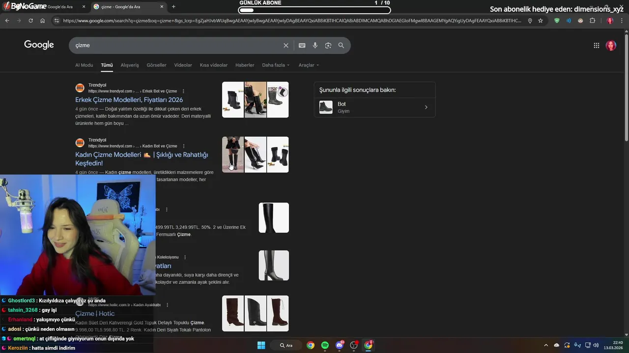Click the Bot related result thumbnail

326,107
